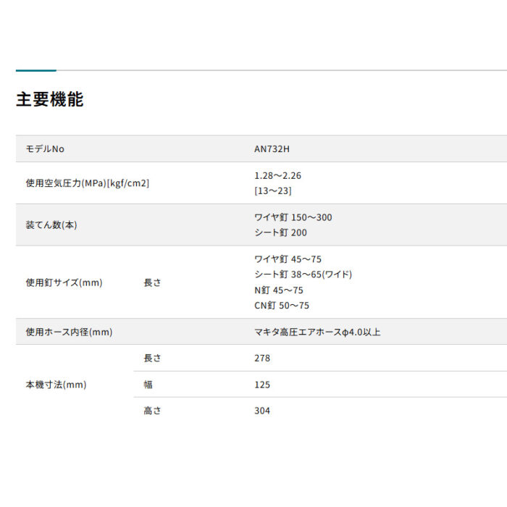This screenshot has width=507, height=507.
Task: Select the 使用ホース内径(mm) label
Action: (x=69, y=332)
